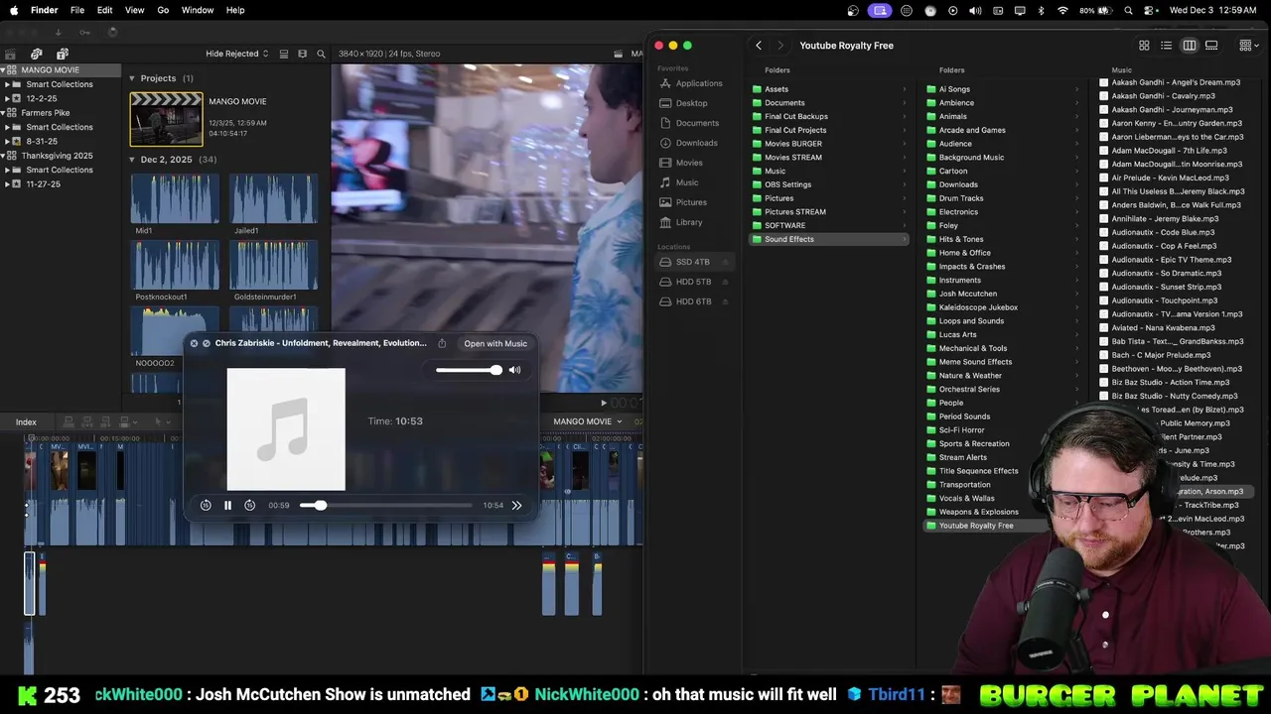The height and width of the screenshot is (714, 1271).
Task: Open the keyword editor key icon
Action: pyautogui.click(x=84, y=32)
